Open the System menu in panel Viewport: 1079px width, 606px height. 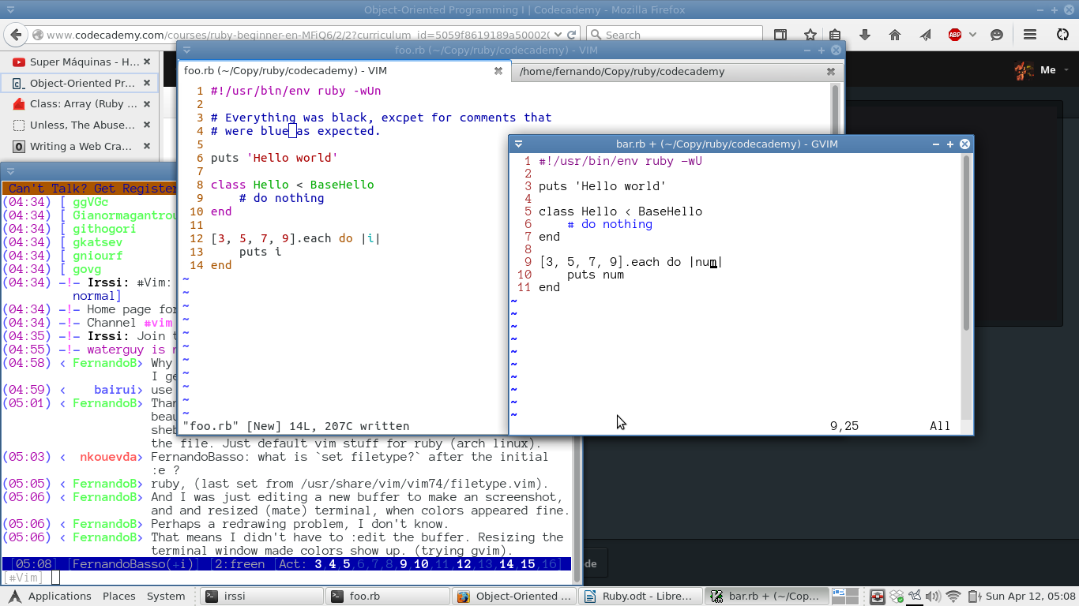tap(166, 597)
